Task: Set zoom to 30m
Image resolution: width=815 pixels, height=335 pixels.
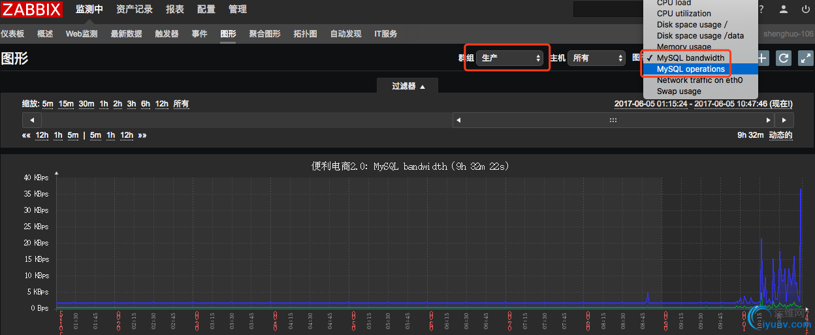Action: 86,104
